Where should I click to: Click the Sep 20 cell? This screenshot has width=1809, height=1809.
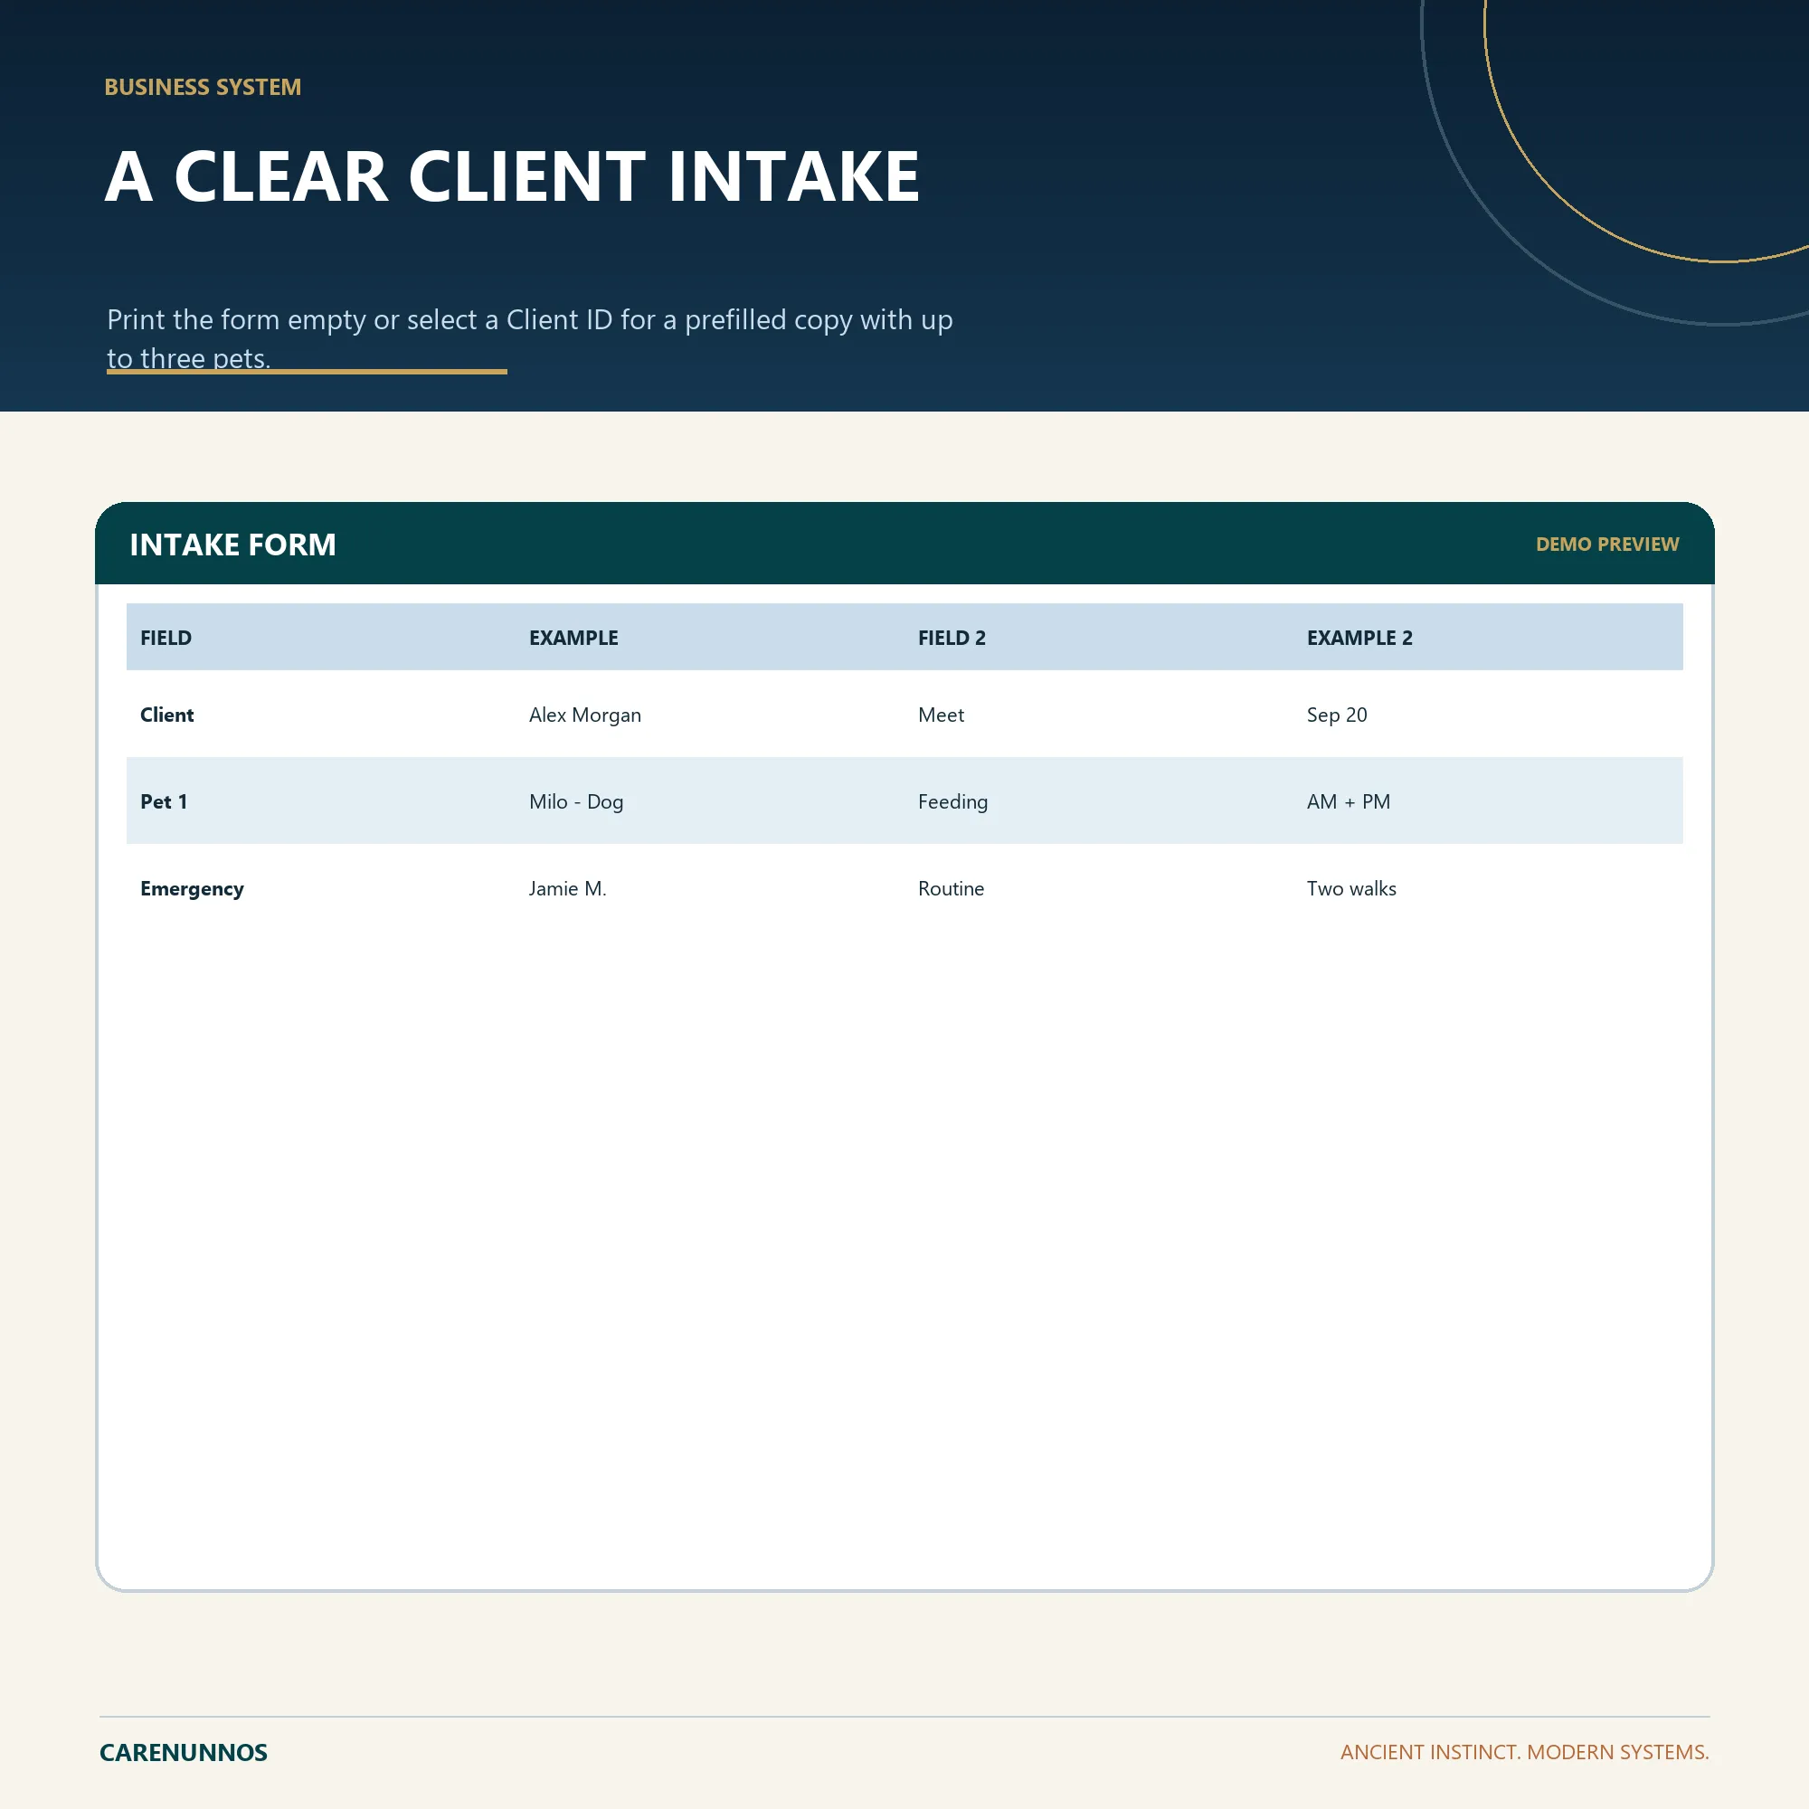pos(1336,715)
